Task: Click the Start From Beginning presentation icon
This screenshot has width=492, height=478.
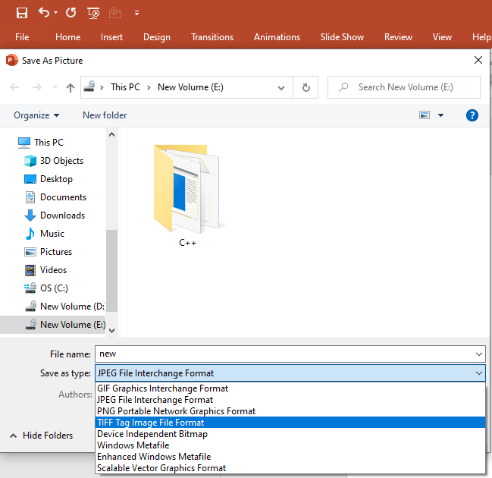Action: click(93, 12)
